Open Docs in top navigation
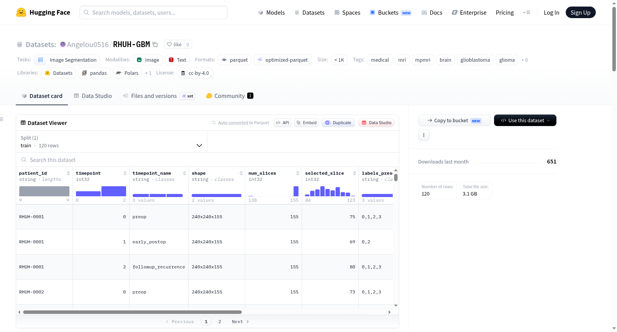617x332 pixels. (432, 12)
